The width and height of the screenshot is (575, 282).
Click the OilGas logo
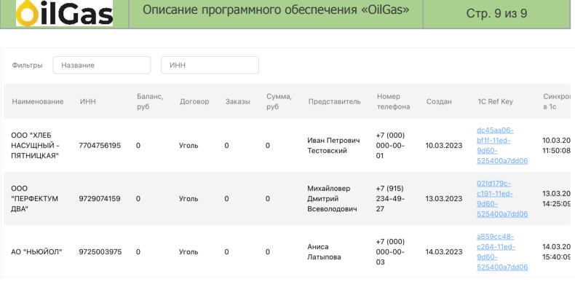65,13
